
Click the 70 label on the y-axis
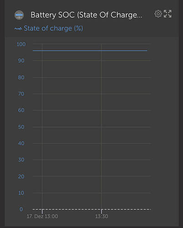(x=21, y=94)
